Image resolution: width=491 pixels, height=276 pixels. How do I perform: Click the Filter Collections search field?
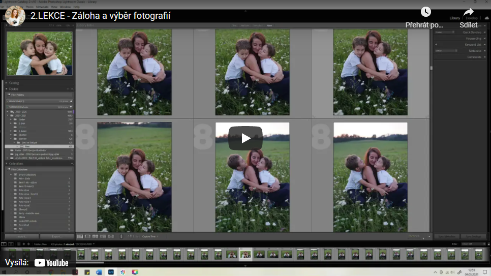coord(40,169)
